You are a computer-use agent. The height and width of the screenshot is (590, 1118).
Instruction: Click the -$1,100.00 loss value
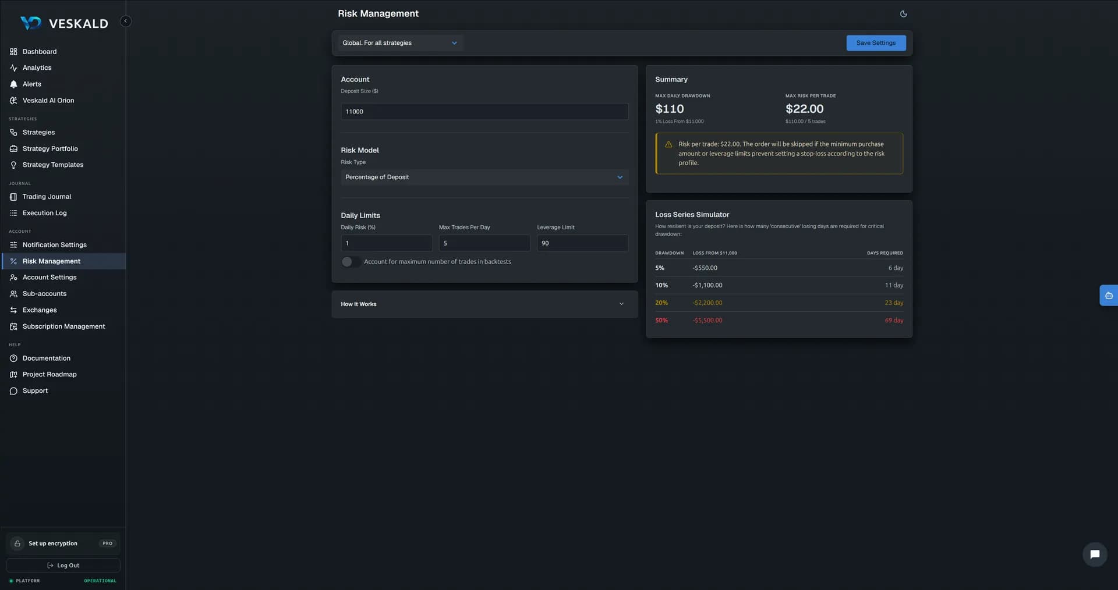coord(707,286)
